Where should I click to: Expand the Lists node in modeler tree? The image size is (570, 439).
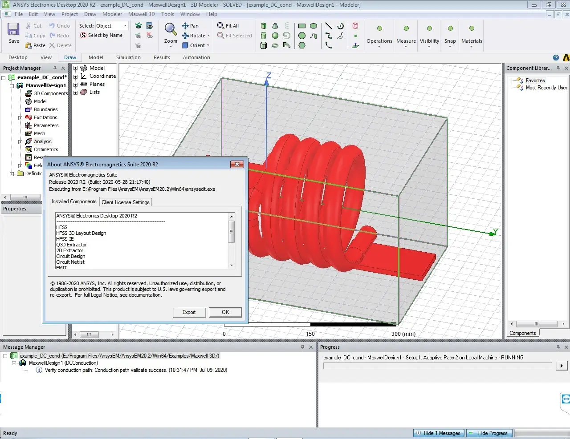76,92
